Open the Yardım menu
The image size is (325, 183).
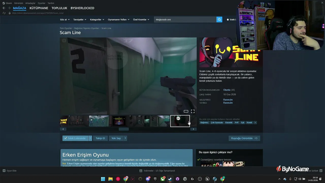tap(51, 3)
